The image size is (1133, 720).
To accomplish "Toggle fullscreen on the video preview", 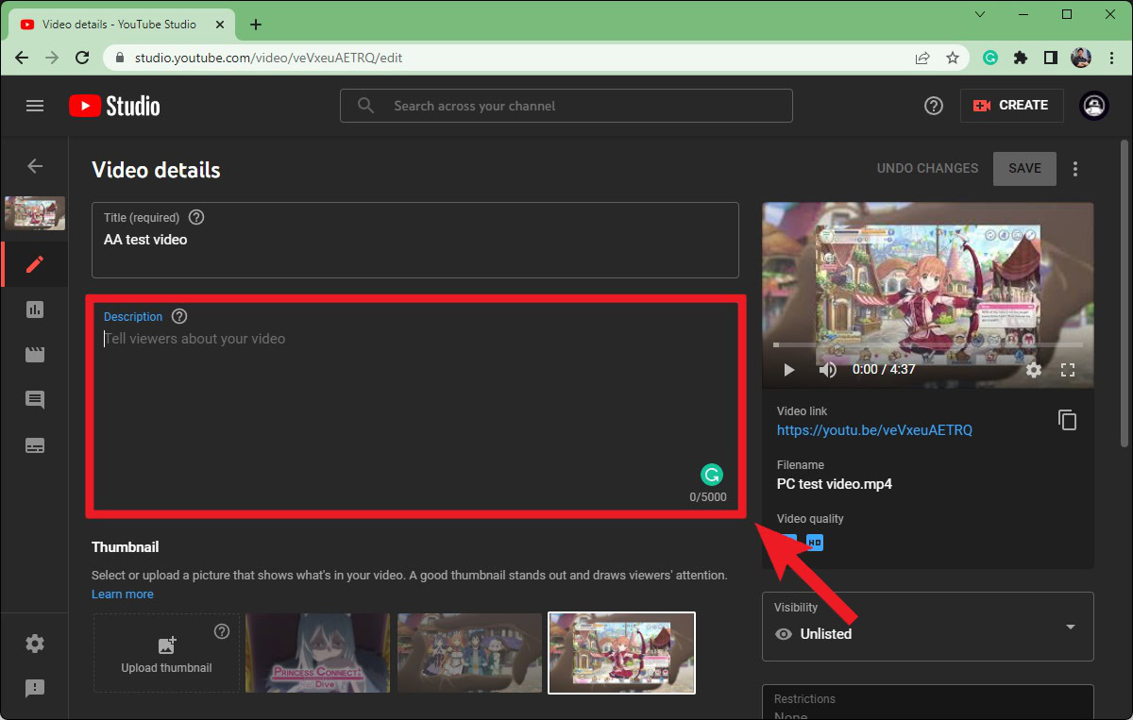I will coord(1068,370).
